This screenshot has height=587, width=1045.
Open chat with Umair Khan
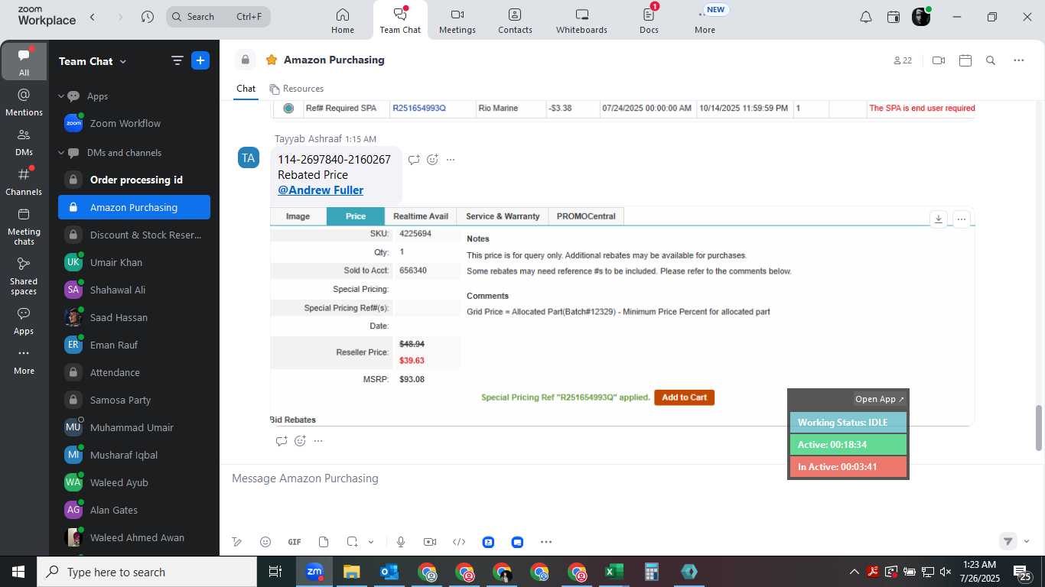point(134,262)
